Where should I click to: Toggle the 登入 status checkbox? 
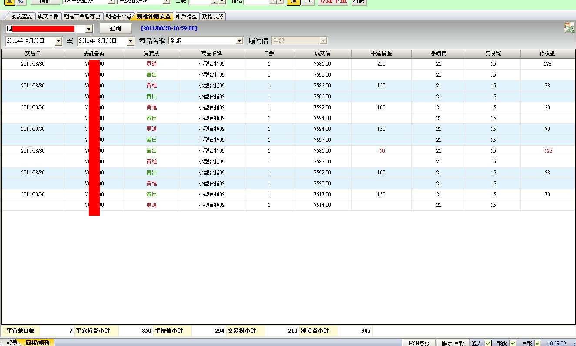(488, 343)
